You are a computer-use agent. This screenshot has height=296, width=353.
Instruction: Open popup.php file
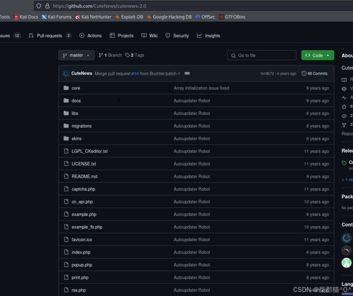81,265
